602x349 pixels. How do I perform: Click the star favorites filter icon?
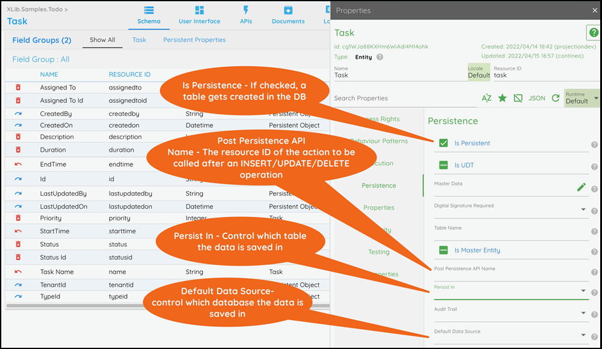503,98
